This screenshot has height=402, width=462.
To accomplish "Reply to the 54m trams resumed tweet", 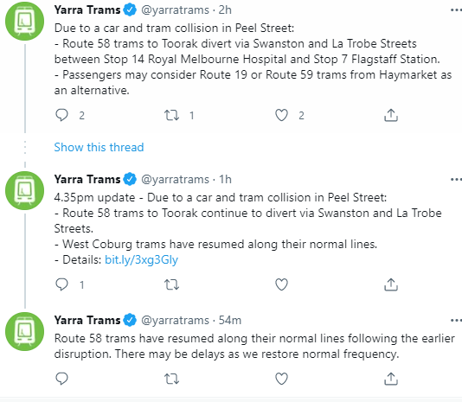I will (x=61, y=379).
